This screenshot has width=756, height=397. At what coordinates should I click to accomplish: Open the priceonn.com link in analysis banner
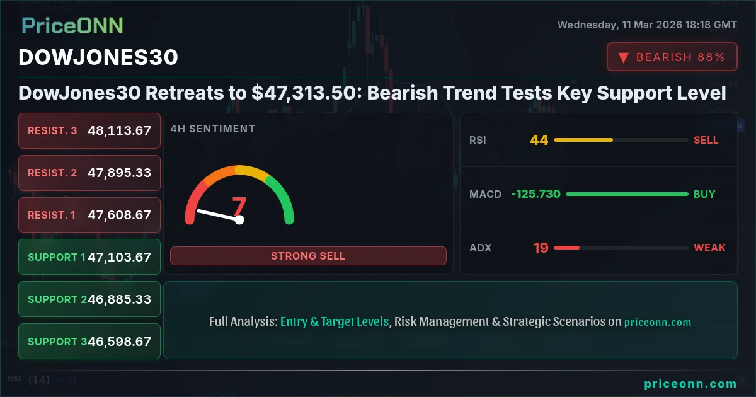click(658, 322)
